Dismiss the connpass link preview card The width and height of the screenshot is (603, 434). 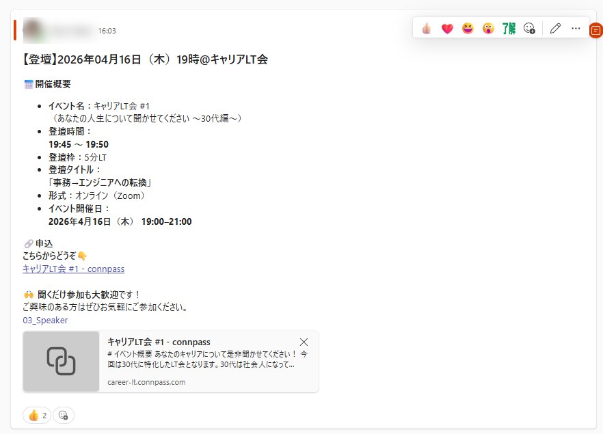click(x=304, y=342)
